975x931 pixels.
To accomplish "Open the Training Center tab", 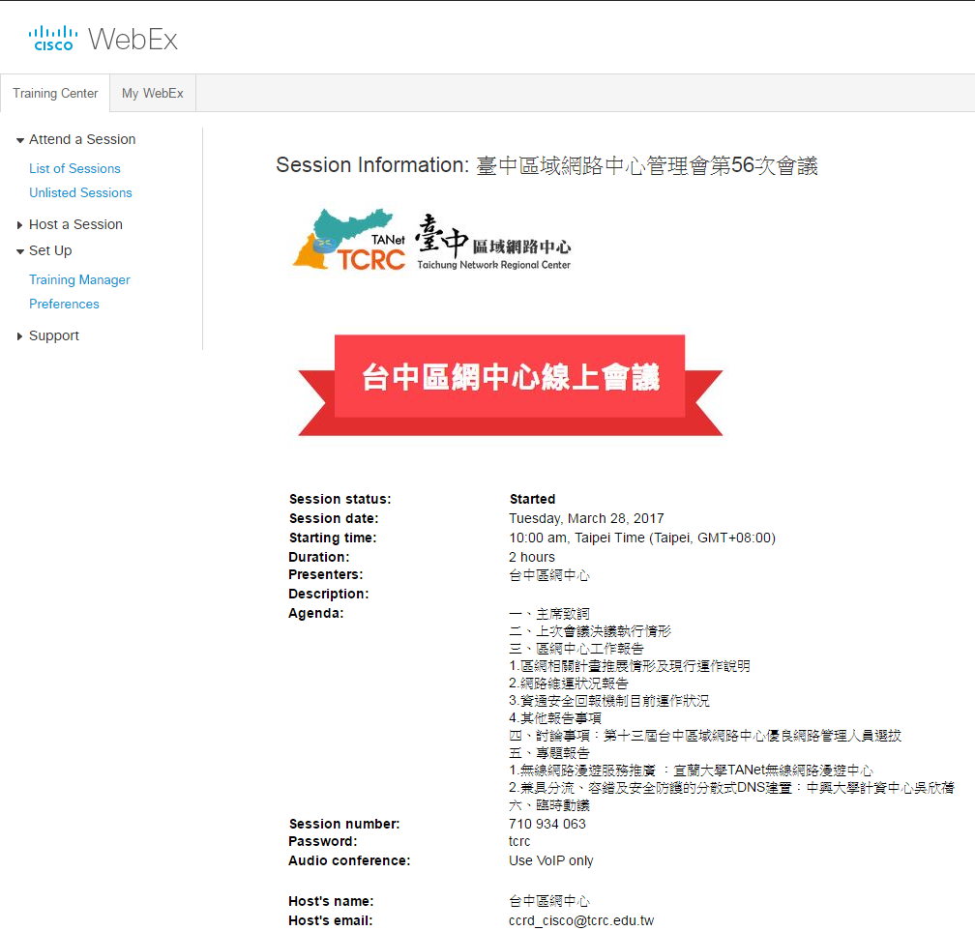I will pos(55,93).
